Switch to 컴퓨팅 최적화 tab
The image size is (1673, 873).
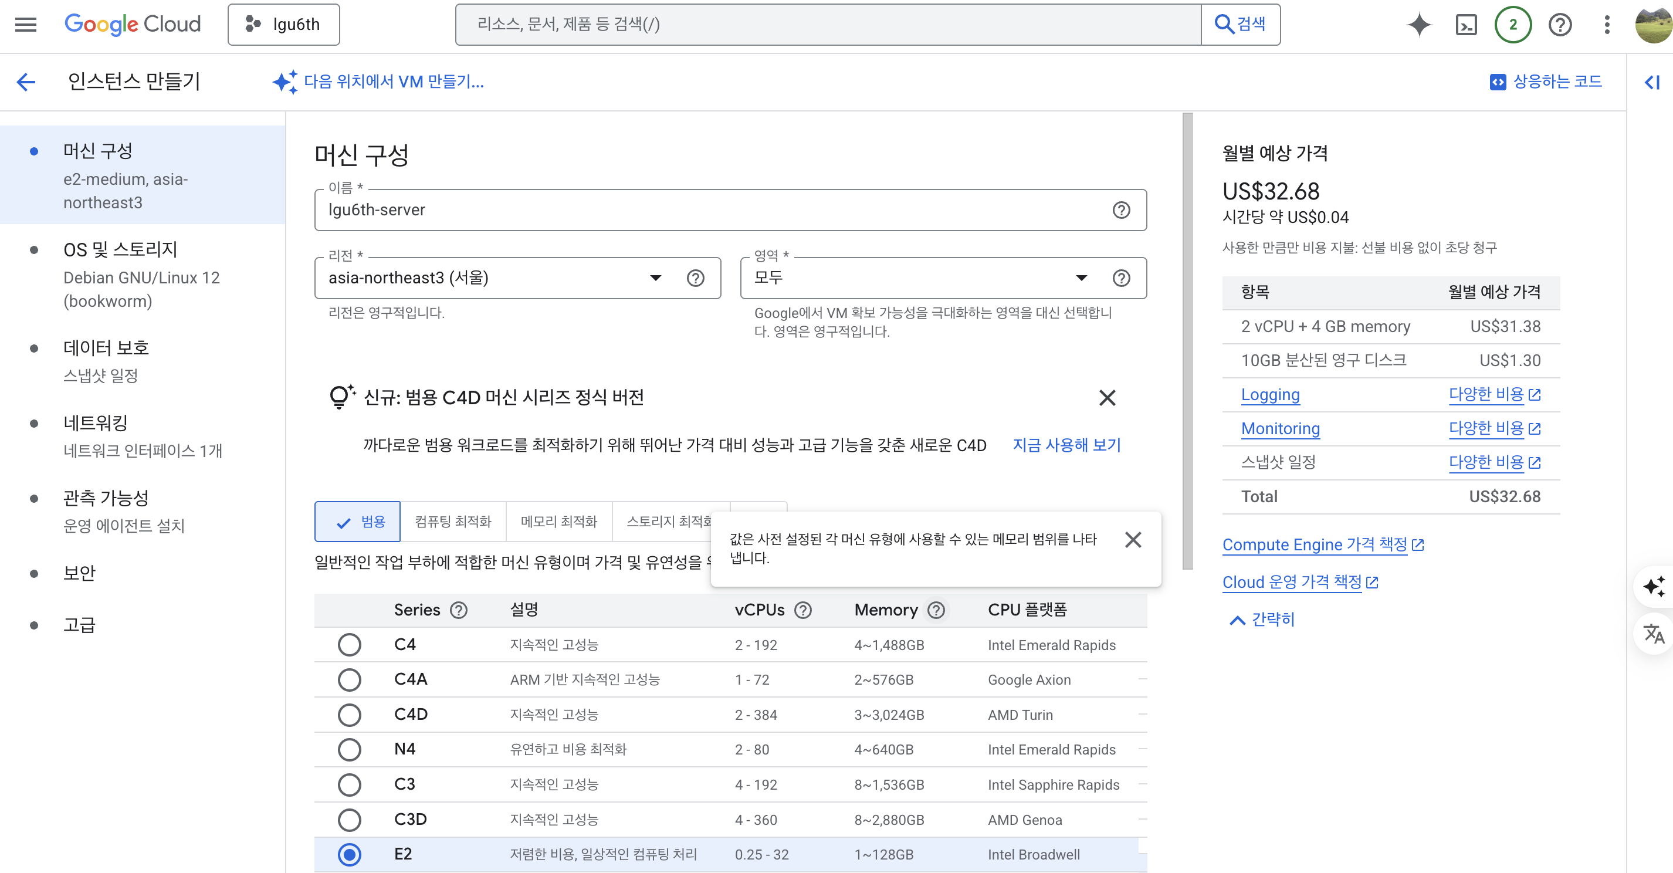[453, 522]
